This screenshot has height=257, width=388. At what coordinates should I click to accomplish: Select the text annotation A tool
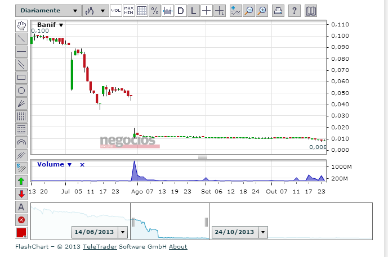[x=21, y=207]
